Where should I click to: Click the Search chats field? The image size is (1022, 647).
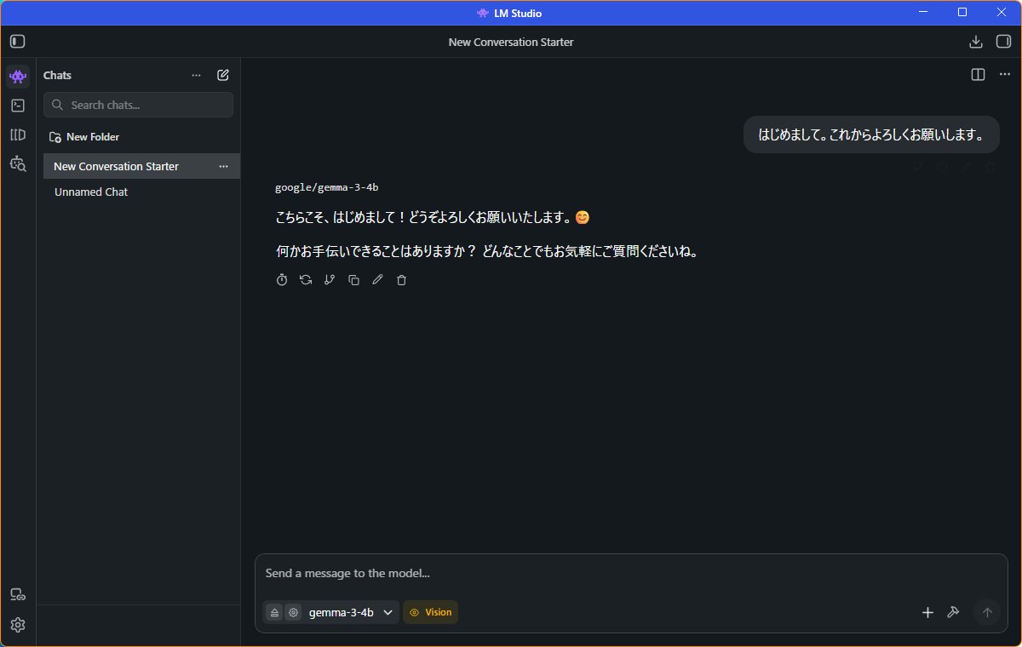coord(138,105)
